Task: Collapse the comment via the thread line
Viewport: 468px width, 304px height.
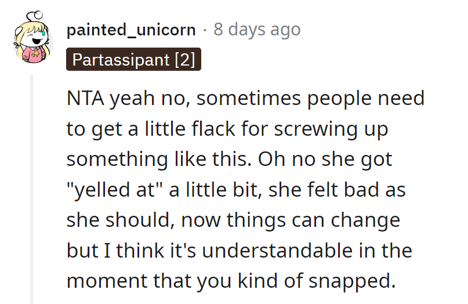Action: pyautogui.click(x=32, y=186)
